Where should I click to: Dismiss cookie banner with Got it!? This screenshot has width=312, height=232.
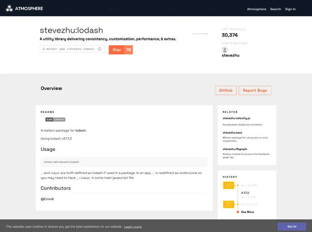coord(292,227)
